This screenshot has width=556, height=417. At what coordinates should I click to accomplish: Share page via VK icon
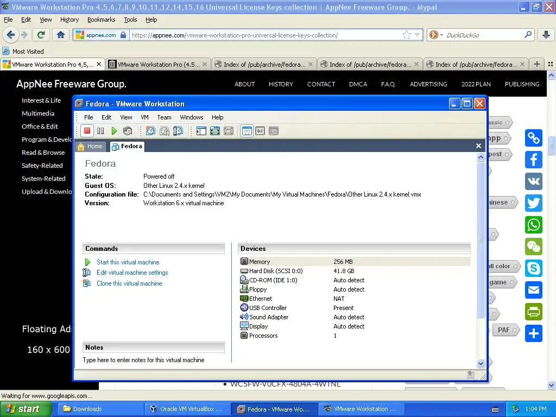[x=534, y=181]
